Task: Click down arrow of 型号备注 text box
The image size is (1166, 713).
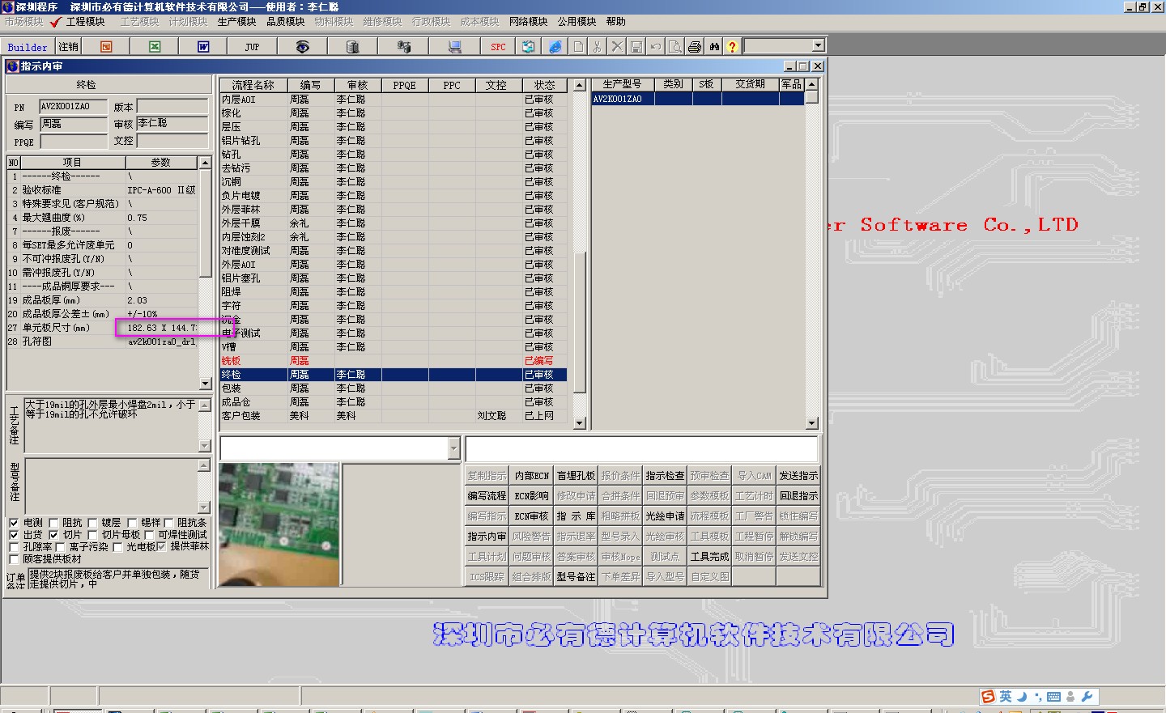Action: 204,507
